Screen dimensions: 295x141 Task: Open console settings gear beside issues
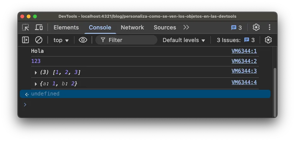click(x=268, y=40)
